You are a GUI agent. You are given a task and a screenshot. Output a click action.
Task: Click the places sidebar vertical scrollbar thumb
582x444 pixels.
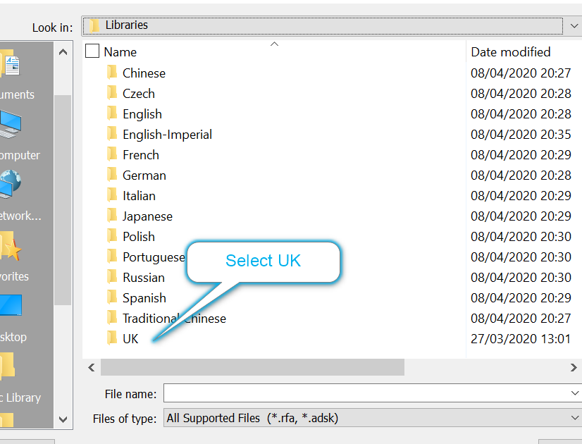[63, 199]
